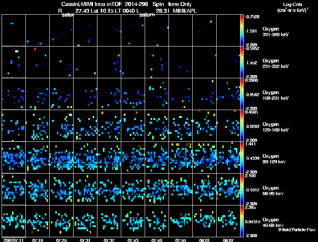Click the color bar for Oxygen 231-332 keV

coord(242,62)
